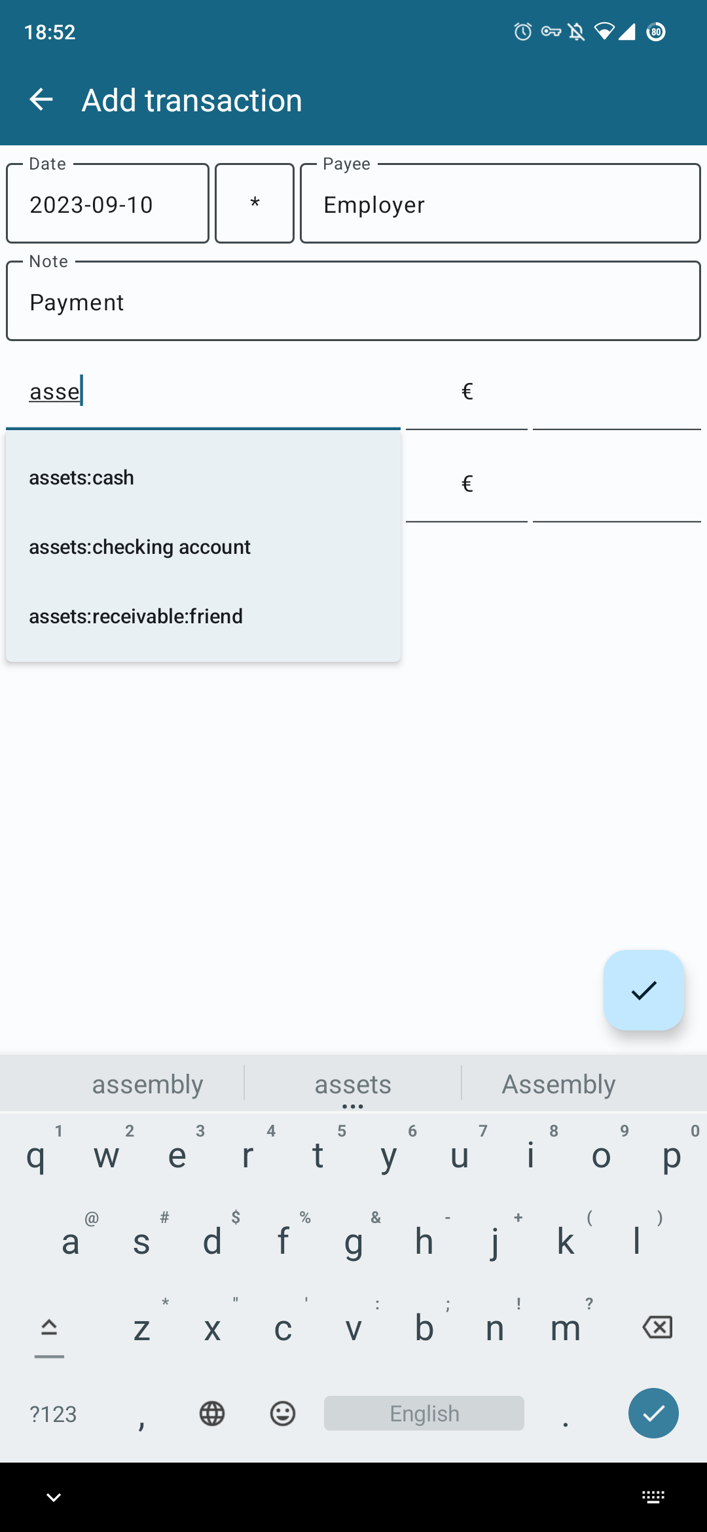707x1532 pixels.
Task: Tap the back arrow in header
Action: pos(41,100)
